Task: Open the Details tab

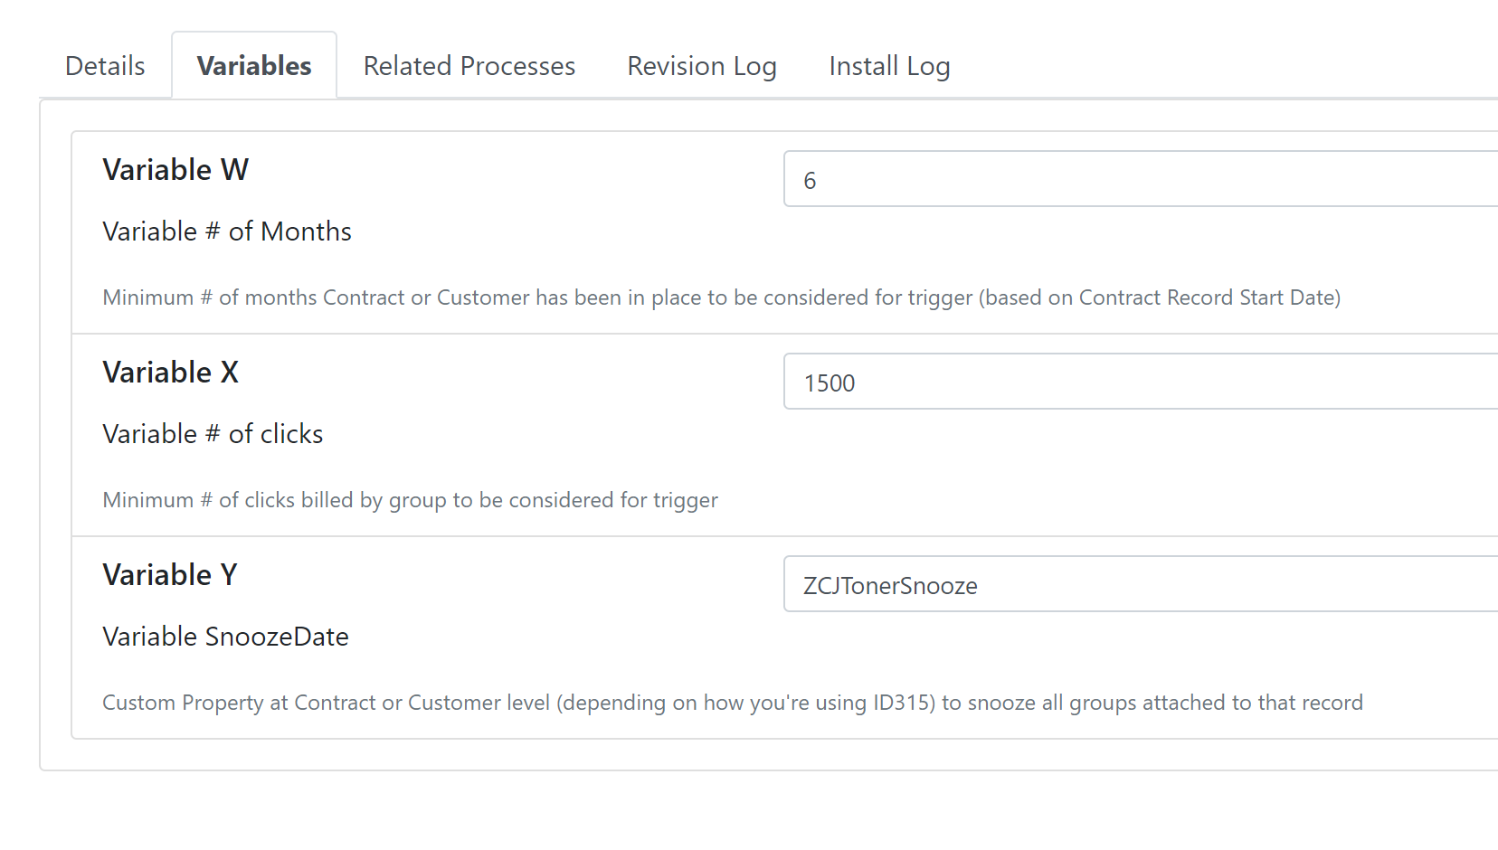Action: (x=105, y=66)
